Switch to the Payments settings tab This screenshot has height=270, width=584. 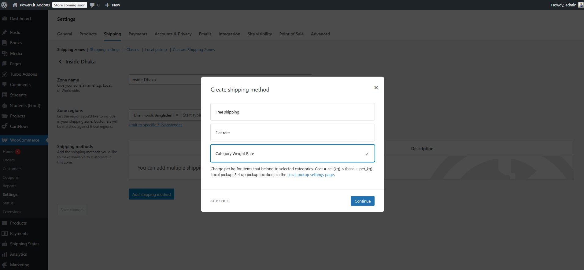click(x=138, y=34)
